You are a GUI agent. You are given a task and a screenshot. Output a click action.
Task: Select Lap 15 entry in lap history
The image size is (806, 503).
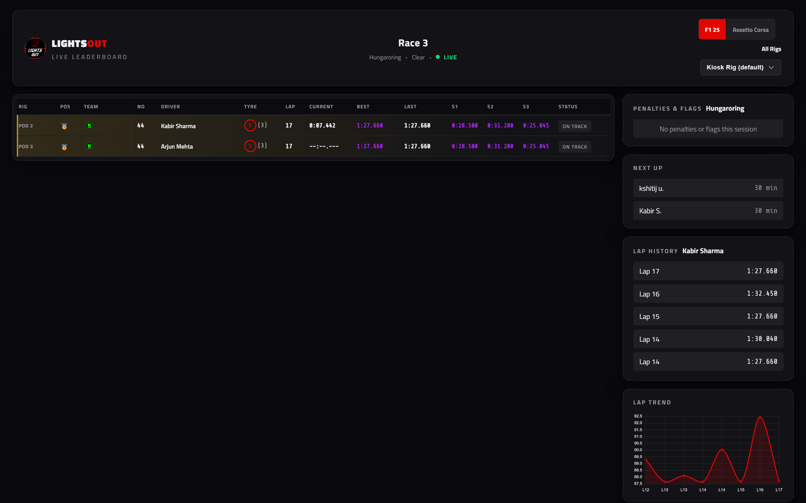pyautogui.click(x=708, y=316)
